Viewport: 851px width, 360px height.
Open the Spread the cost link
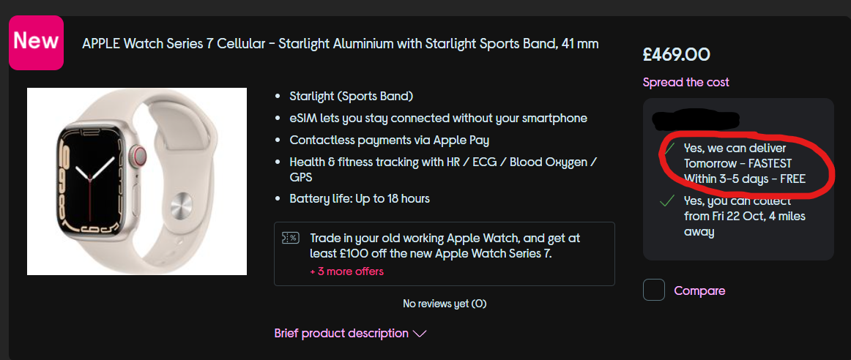685,82
